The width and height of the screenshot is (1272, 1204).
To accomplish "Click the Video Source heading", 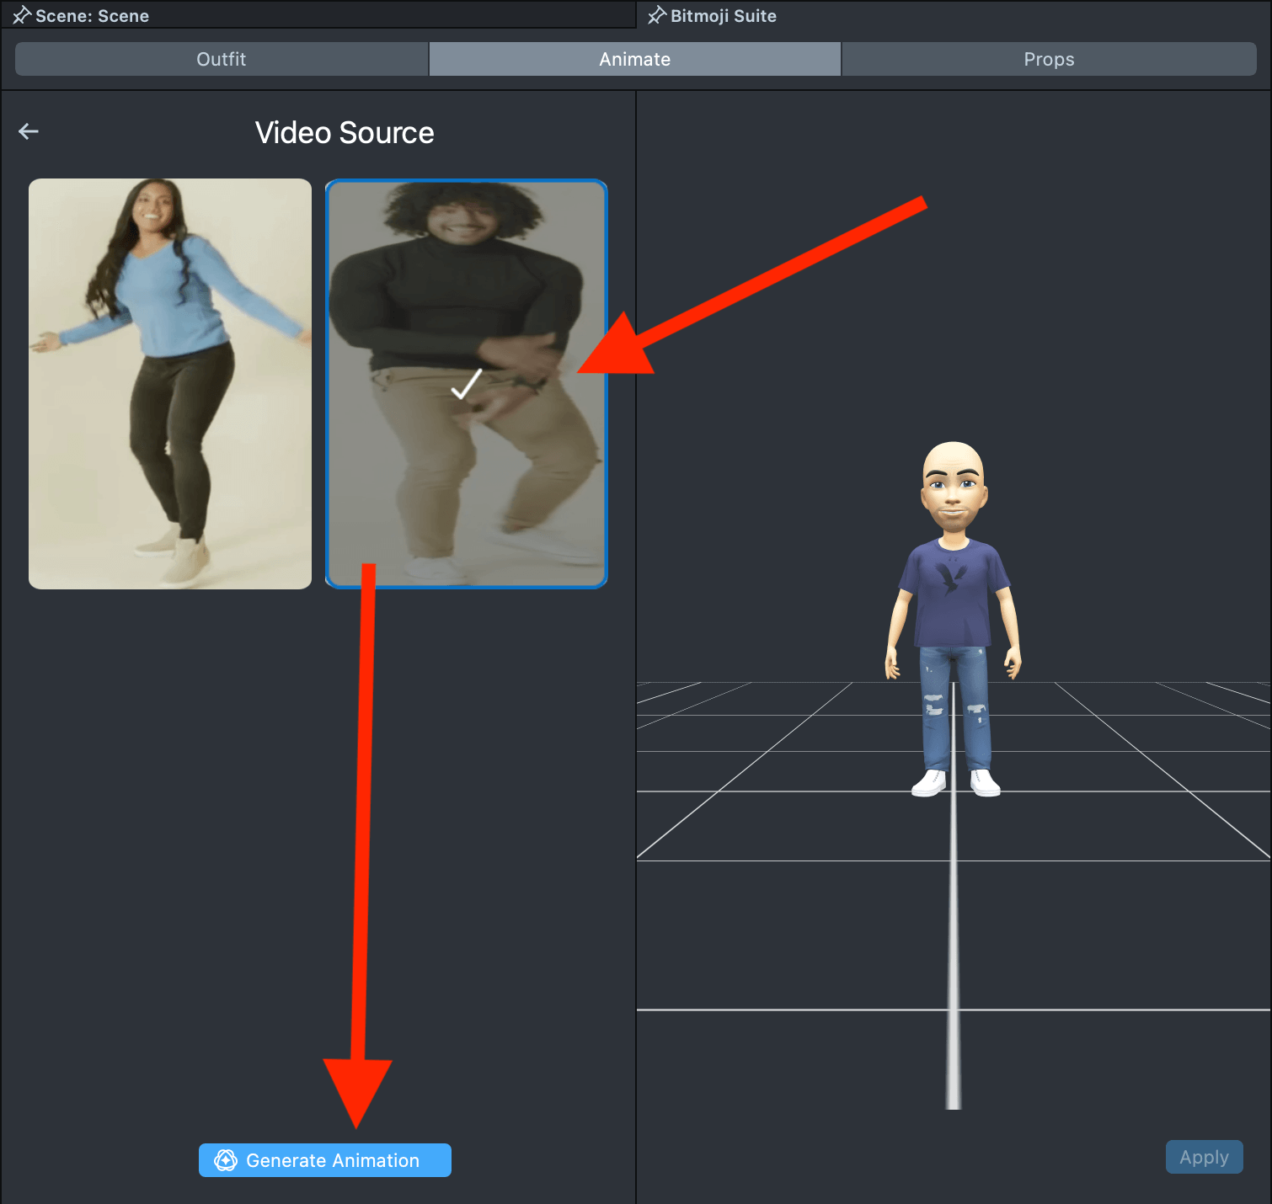I will coord(345,133).
